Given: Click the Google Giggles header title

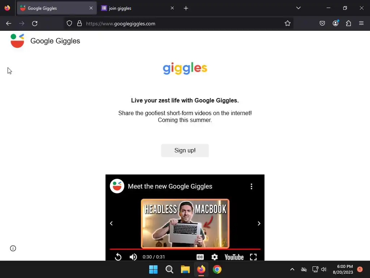Looking at the screenshot, I should [x=55, y=41].
